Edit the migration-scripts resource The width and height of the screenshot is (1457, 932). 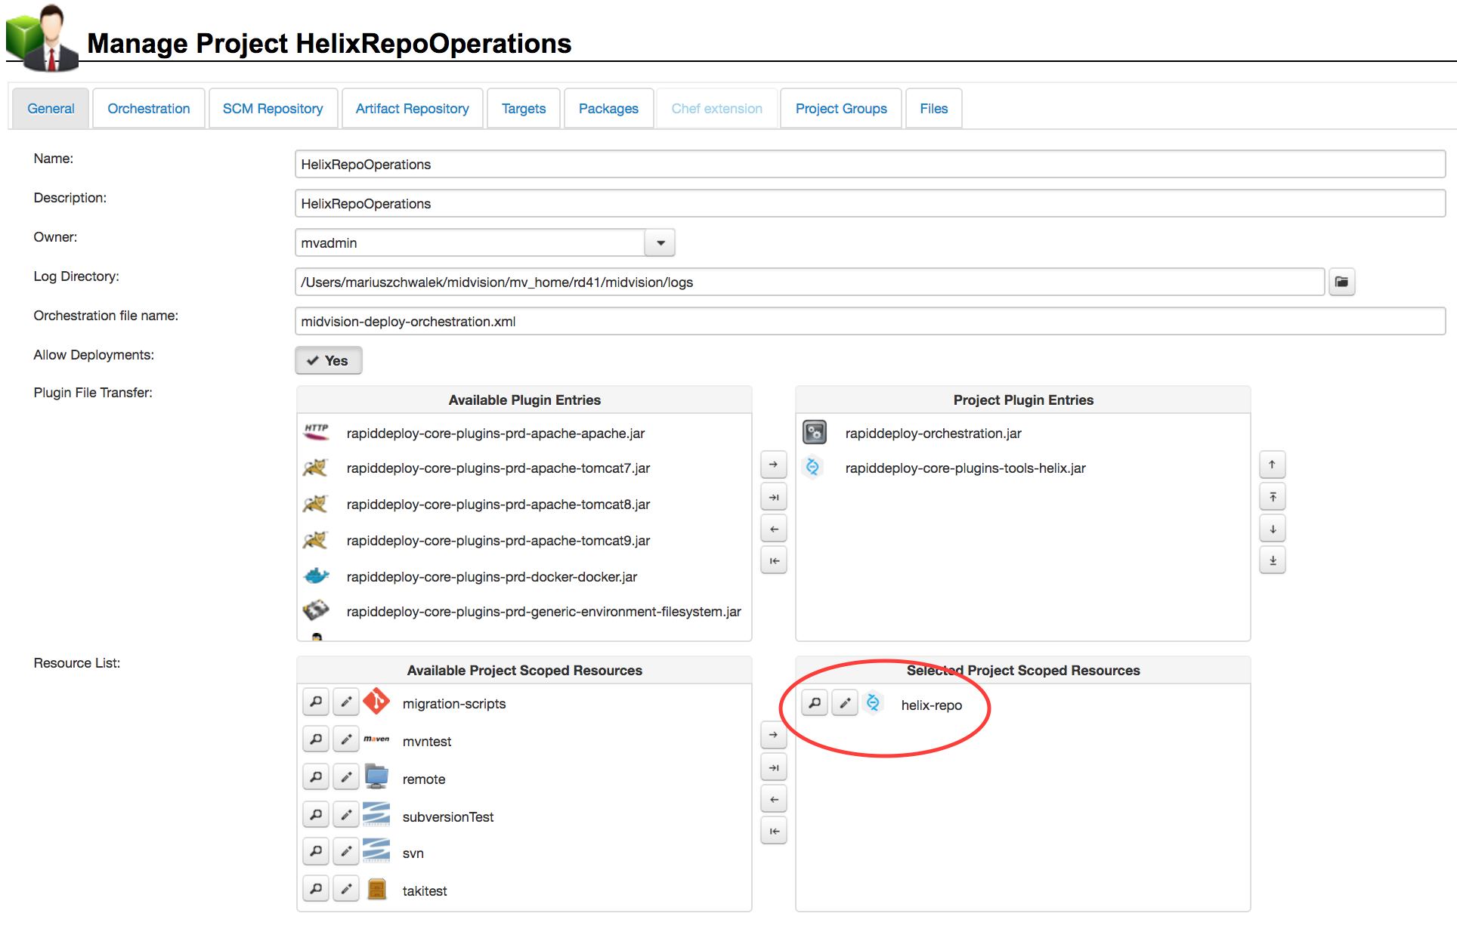click(x=346, y=702)
